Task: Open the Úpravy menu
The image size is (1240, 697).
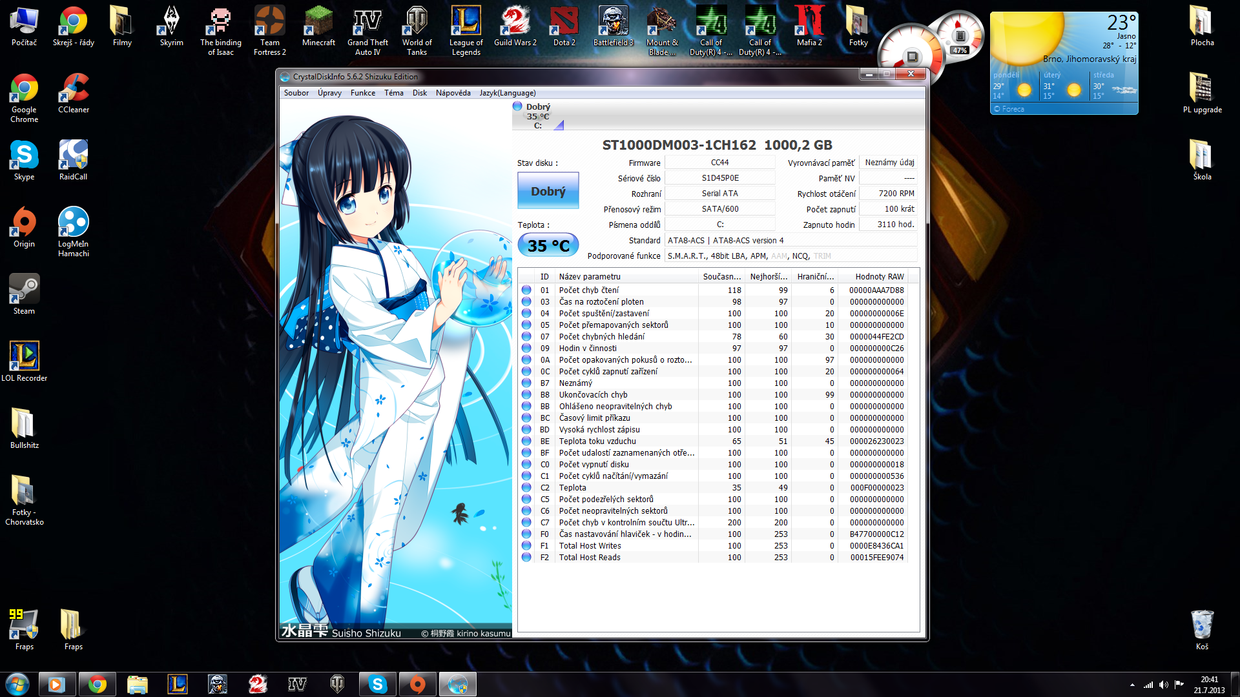Action: tap(329, 93)
